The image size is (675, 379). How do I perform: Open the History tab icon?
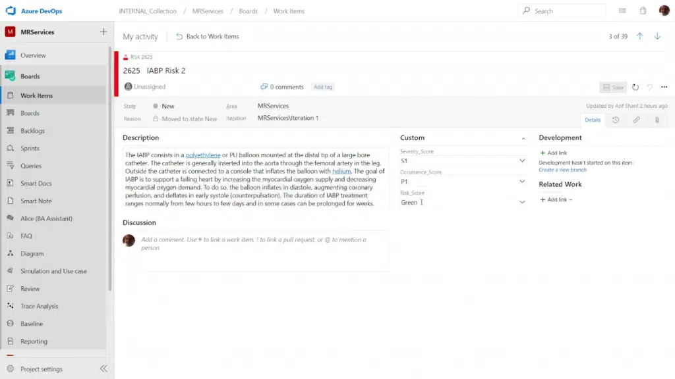click(615, 120)
